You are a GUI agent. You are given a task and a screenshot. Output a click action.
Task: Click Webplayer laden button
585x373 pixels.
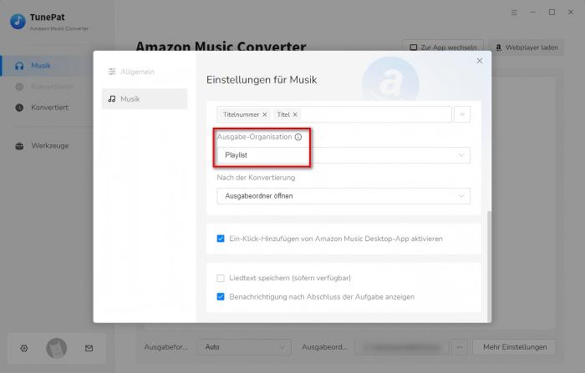(x=526, y=48)
